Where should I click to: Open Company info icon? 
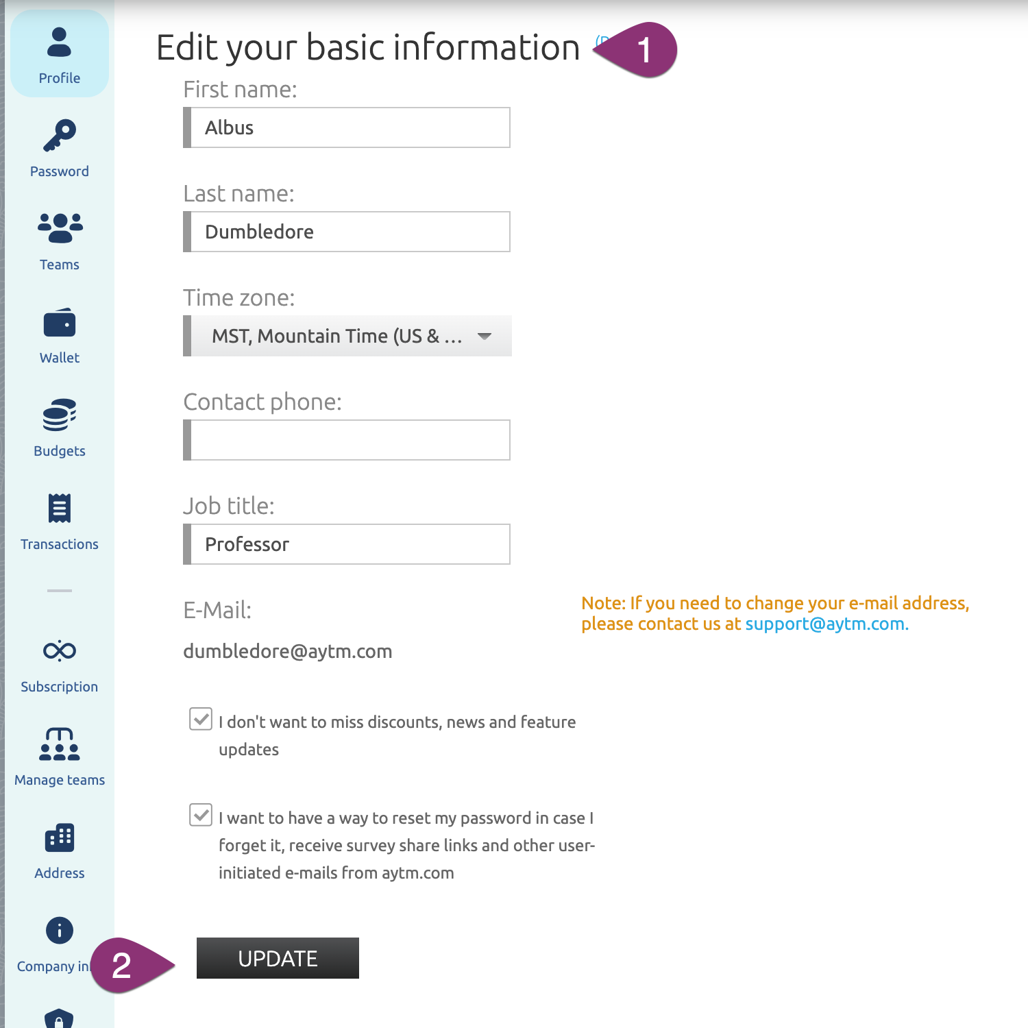(x=60, y=931)
